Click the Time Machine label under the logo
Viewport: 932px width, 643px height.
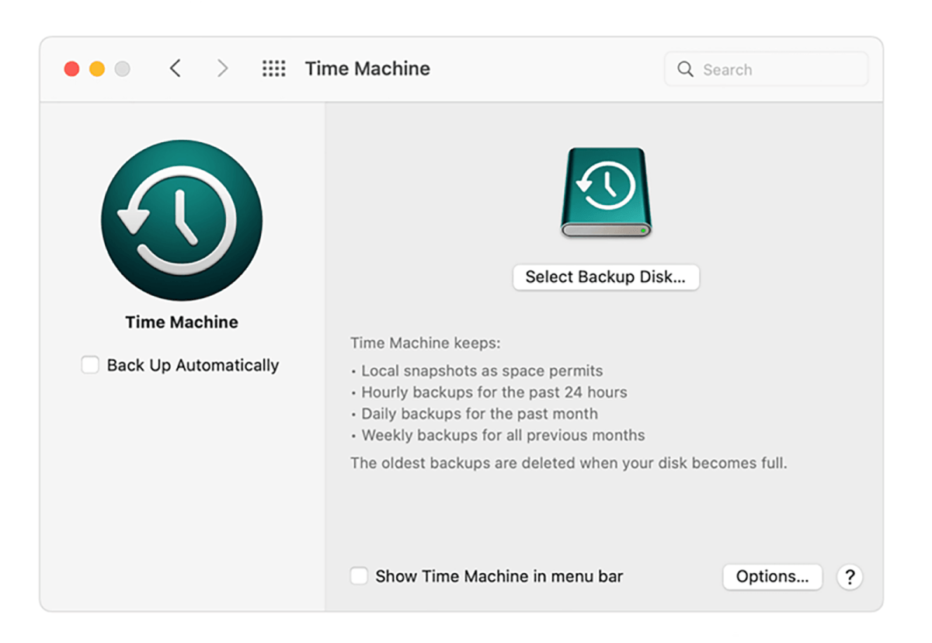[x=181, y=321]
